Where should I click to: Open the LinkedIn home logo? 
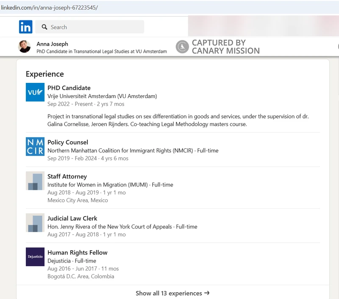[25, 27]
